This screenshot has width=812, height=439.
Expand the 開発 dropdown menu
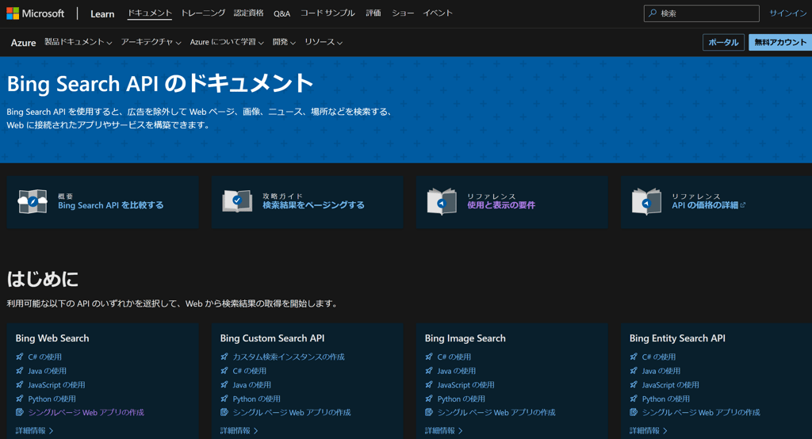click(284, 42)
